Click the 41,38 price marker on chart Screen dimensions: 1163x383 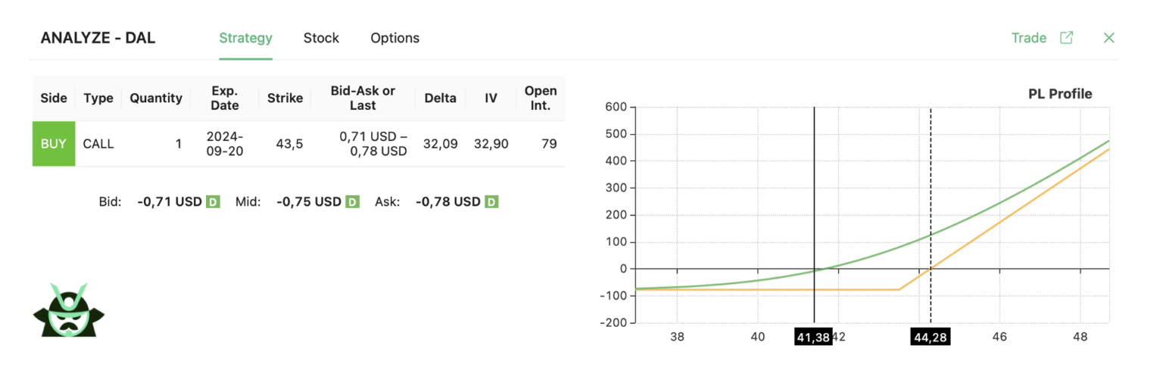813,337
